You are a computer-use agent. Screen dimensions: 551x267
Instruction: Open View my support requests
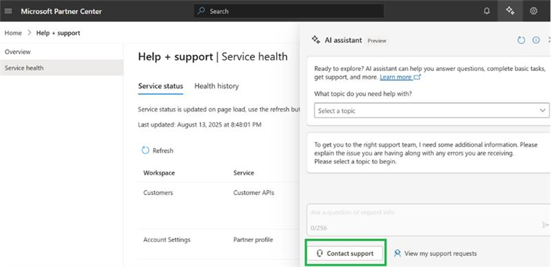435,253
